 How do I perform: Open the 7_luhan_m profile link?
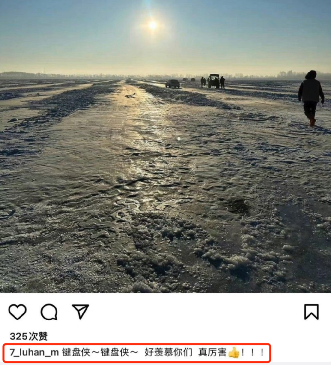(x=34, y=352)
